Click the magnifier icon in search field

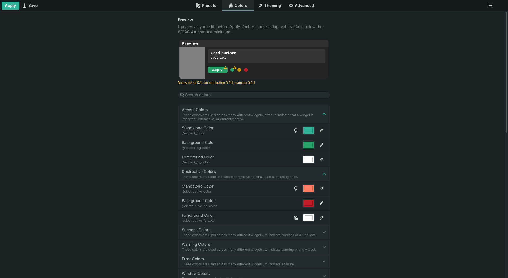click(182, 95)
